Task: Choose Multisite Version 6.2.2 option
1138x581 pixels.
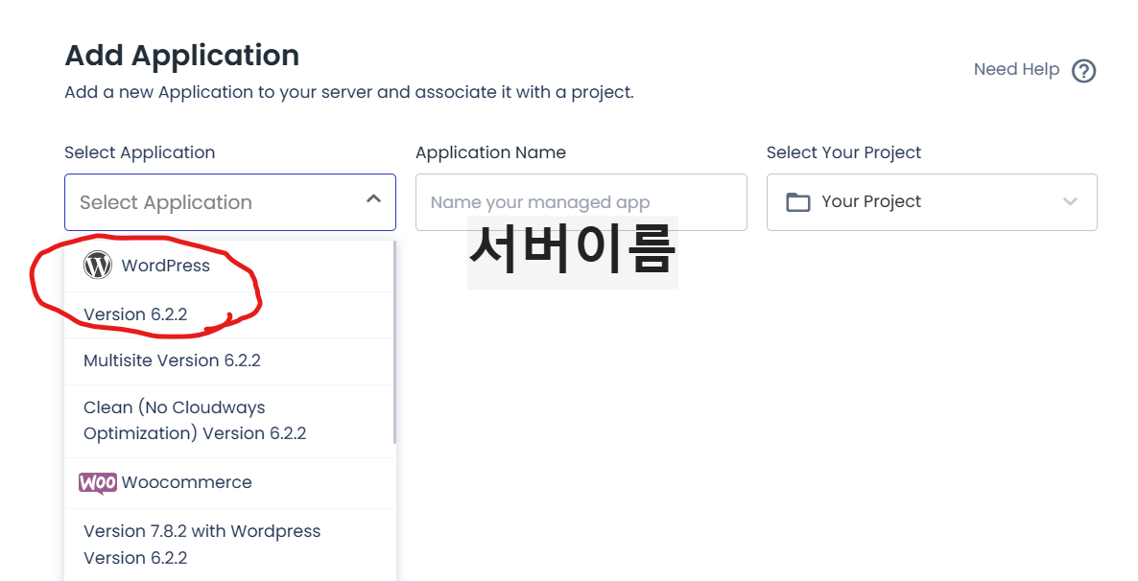Action: click(x=229, y=361)
